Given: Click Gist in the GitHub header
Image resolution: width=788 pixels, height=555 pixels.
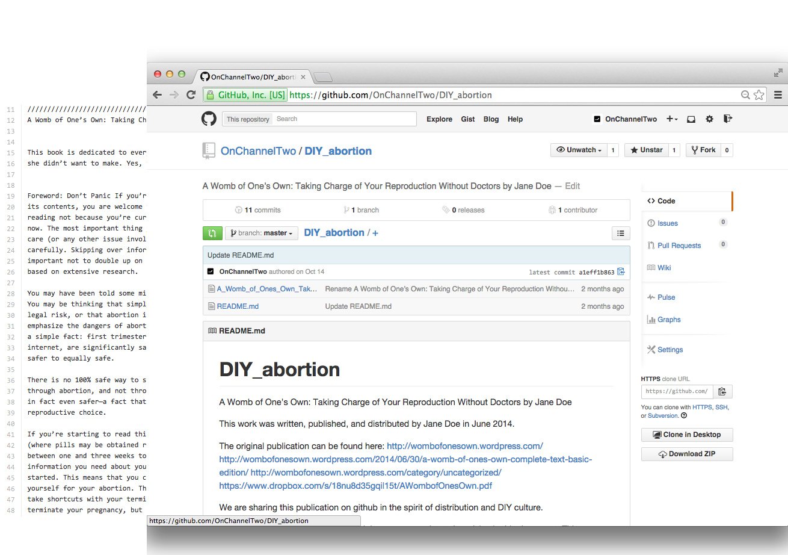Looking at the screenshot, I should pos(468,119).
